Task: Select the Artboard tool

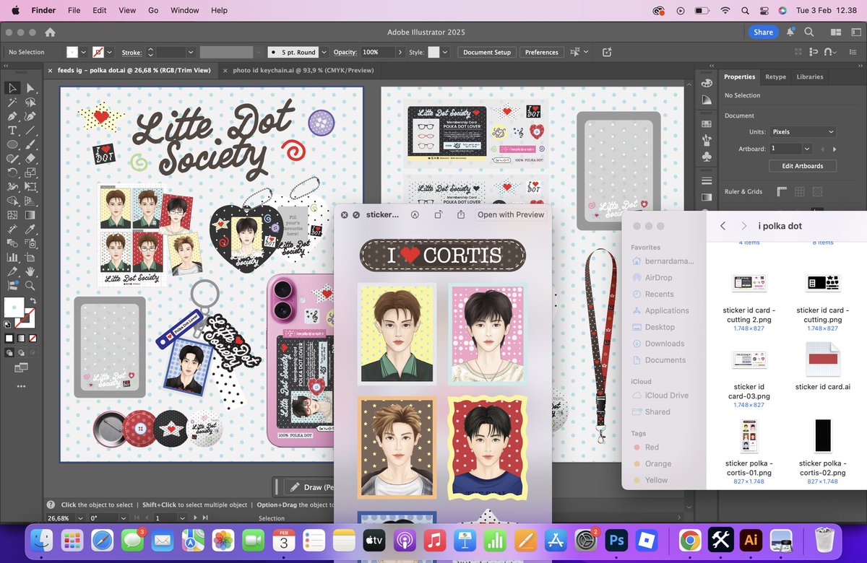Action: tap(30, 257)
